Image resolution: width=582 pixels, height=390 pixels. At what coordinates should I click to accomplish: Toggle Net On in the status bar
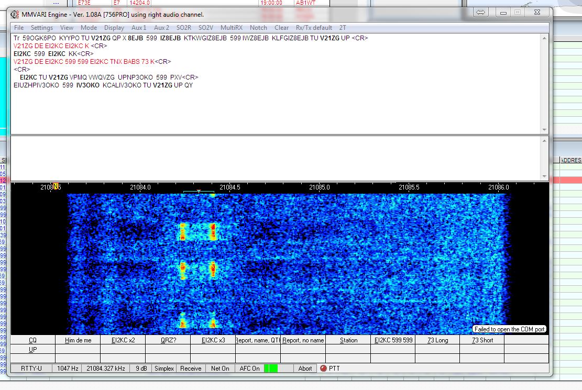point(219,368)
